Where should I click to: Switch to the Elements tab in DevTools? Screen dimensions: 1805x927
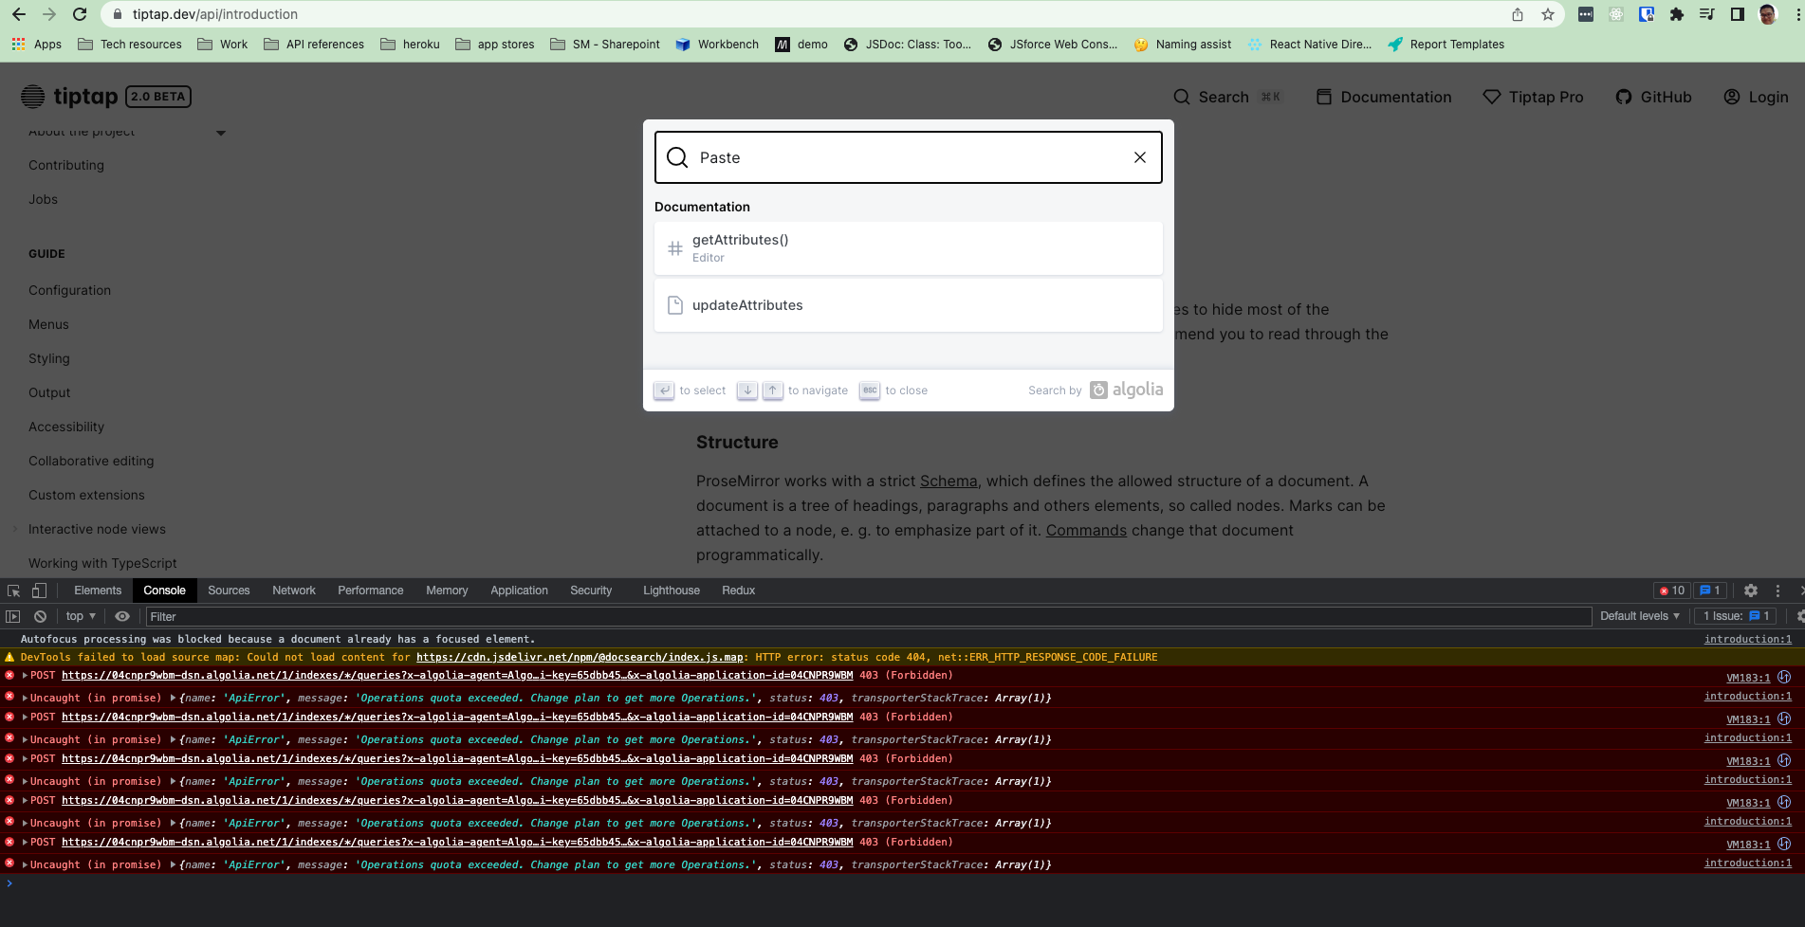point(98,591)
